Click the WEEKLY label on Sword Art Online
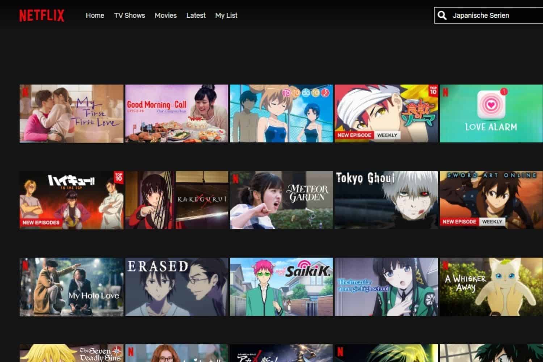Viewport: 543px width, 362px height. (492, 222)
